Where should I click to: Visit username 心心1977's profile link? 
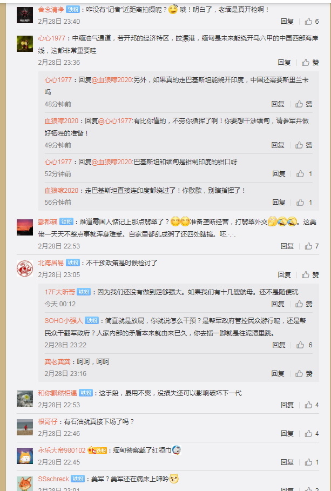[x=52, y=38]
